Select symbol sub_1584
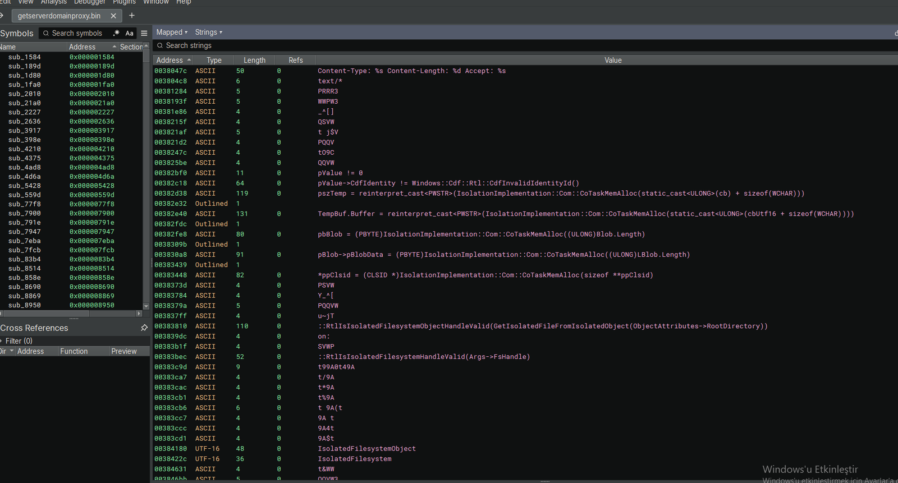Screen dimensions: 898x483 click(x=25, y=57)
